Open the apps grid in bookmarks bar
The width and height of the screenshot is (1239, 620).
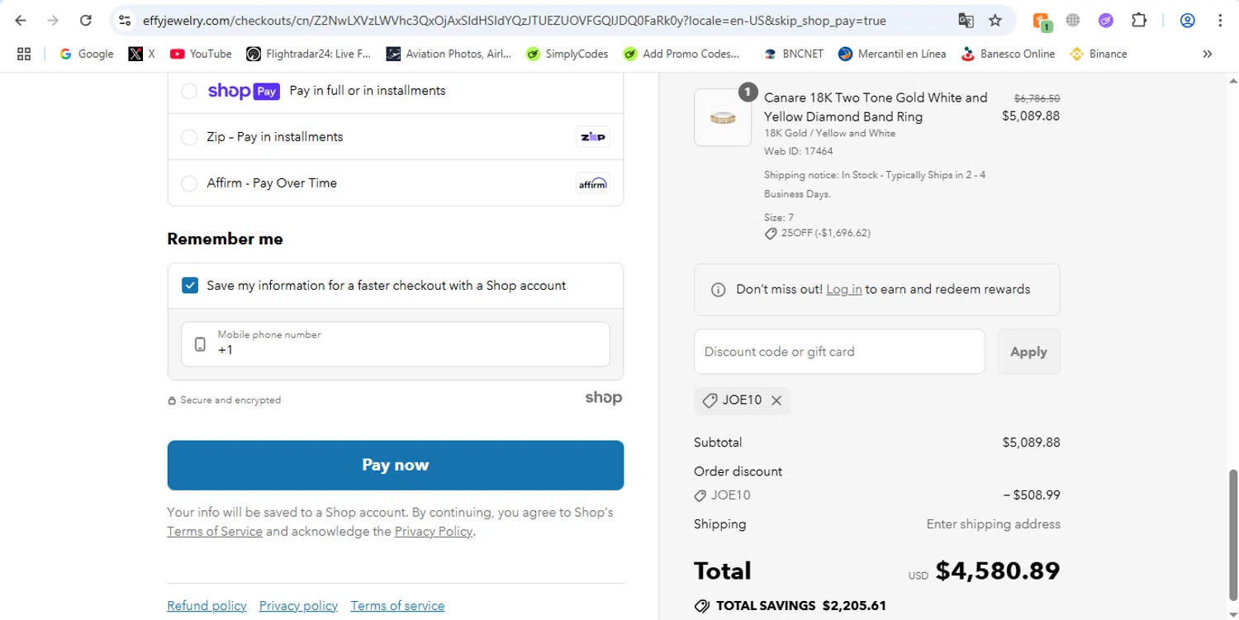[x=24, y=54]
